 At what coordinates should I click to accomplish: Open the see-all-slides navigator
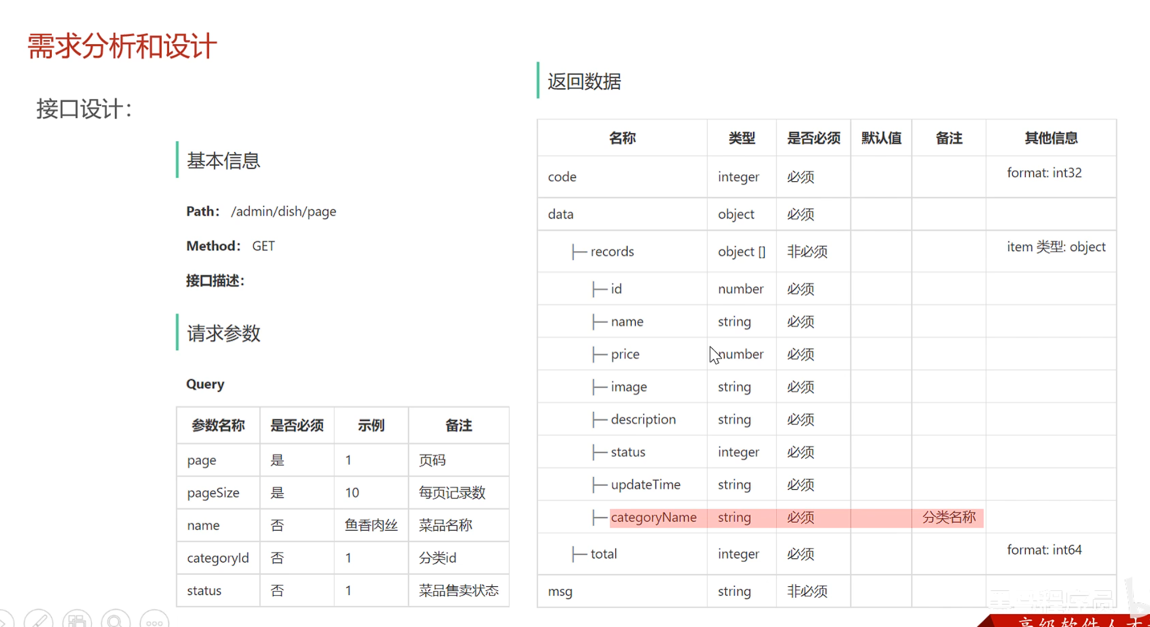pyautogui.click(x=77, y=621)
